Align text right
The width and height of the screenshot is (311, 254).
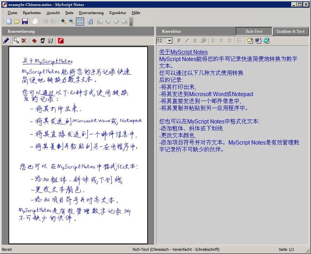(230, 41)
